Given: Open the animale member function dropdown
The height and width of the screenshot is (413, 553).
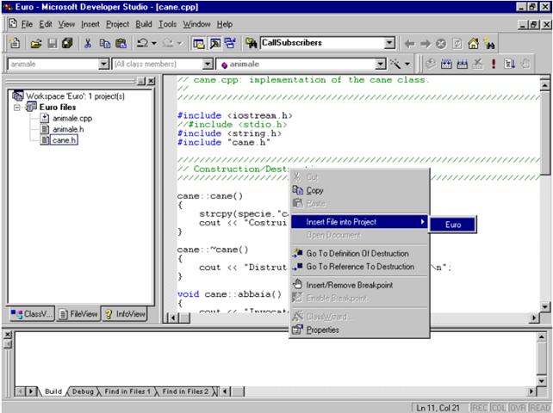Looking at the screenshot, I should (380, 65).
